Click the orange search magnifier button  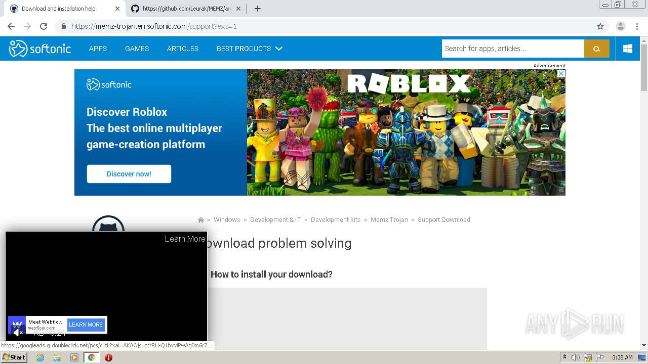pos(597,49)
